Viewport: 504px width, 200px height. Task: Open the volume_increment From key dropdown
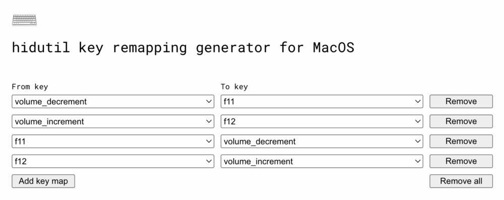click(113, 121)
